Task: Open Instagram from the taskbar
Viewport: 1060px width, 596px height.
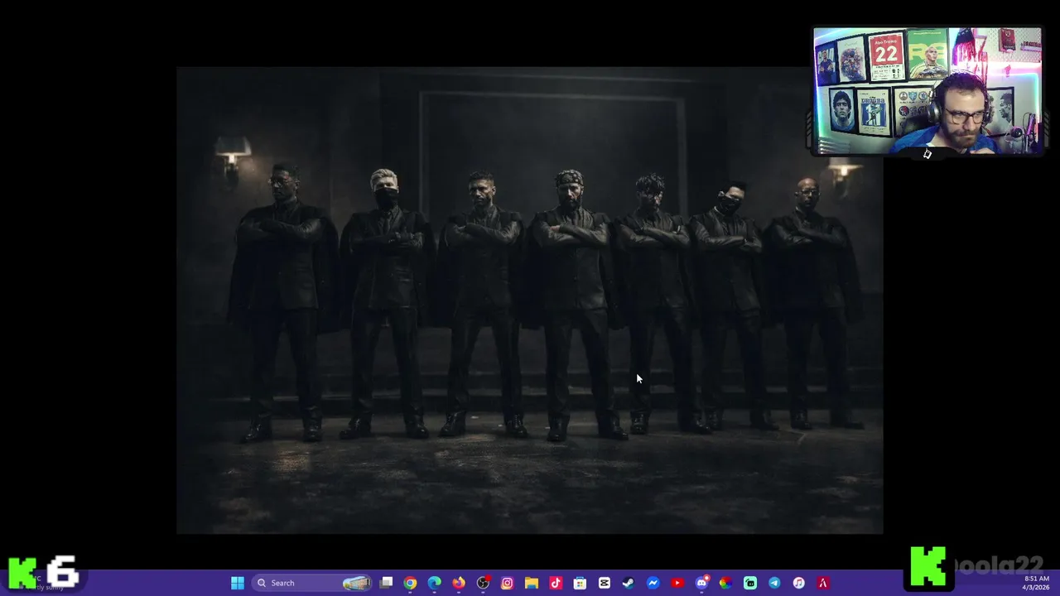Action: click(x=507, y=583)
